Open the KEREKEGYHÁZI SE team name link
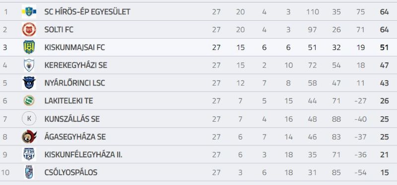The height and width of the screenshot is (185, 397). pyautogui.click(x=76, y=65)
